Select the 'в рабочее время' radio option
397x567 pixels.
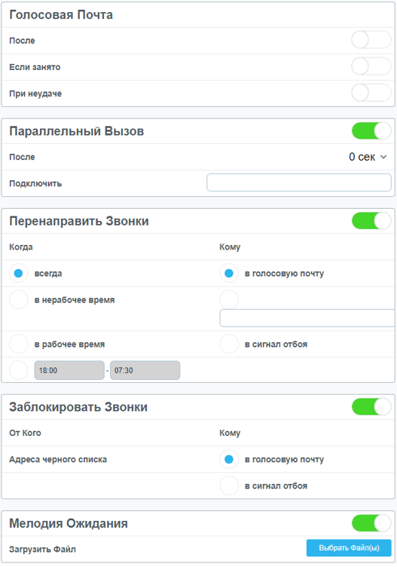coord(18,344)
